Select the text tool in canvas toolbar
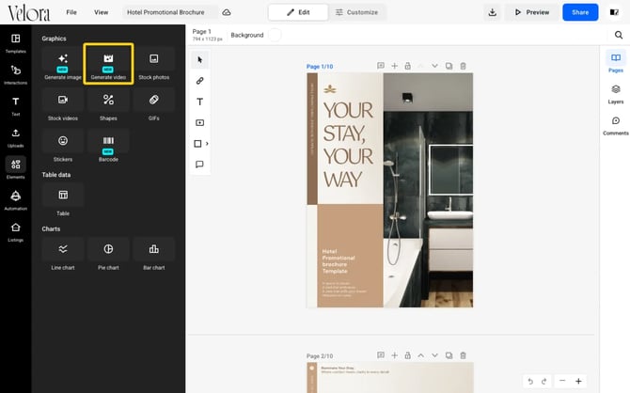Viewport: 630px width, 393px height. 199,102
